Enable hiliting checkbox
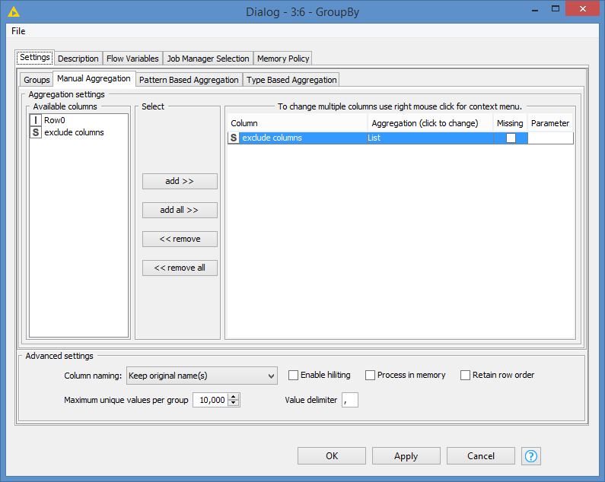Screen dimensions: 605x482 pos(293,375)
